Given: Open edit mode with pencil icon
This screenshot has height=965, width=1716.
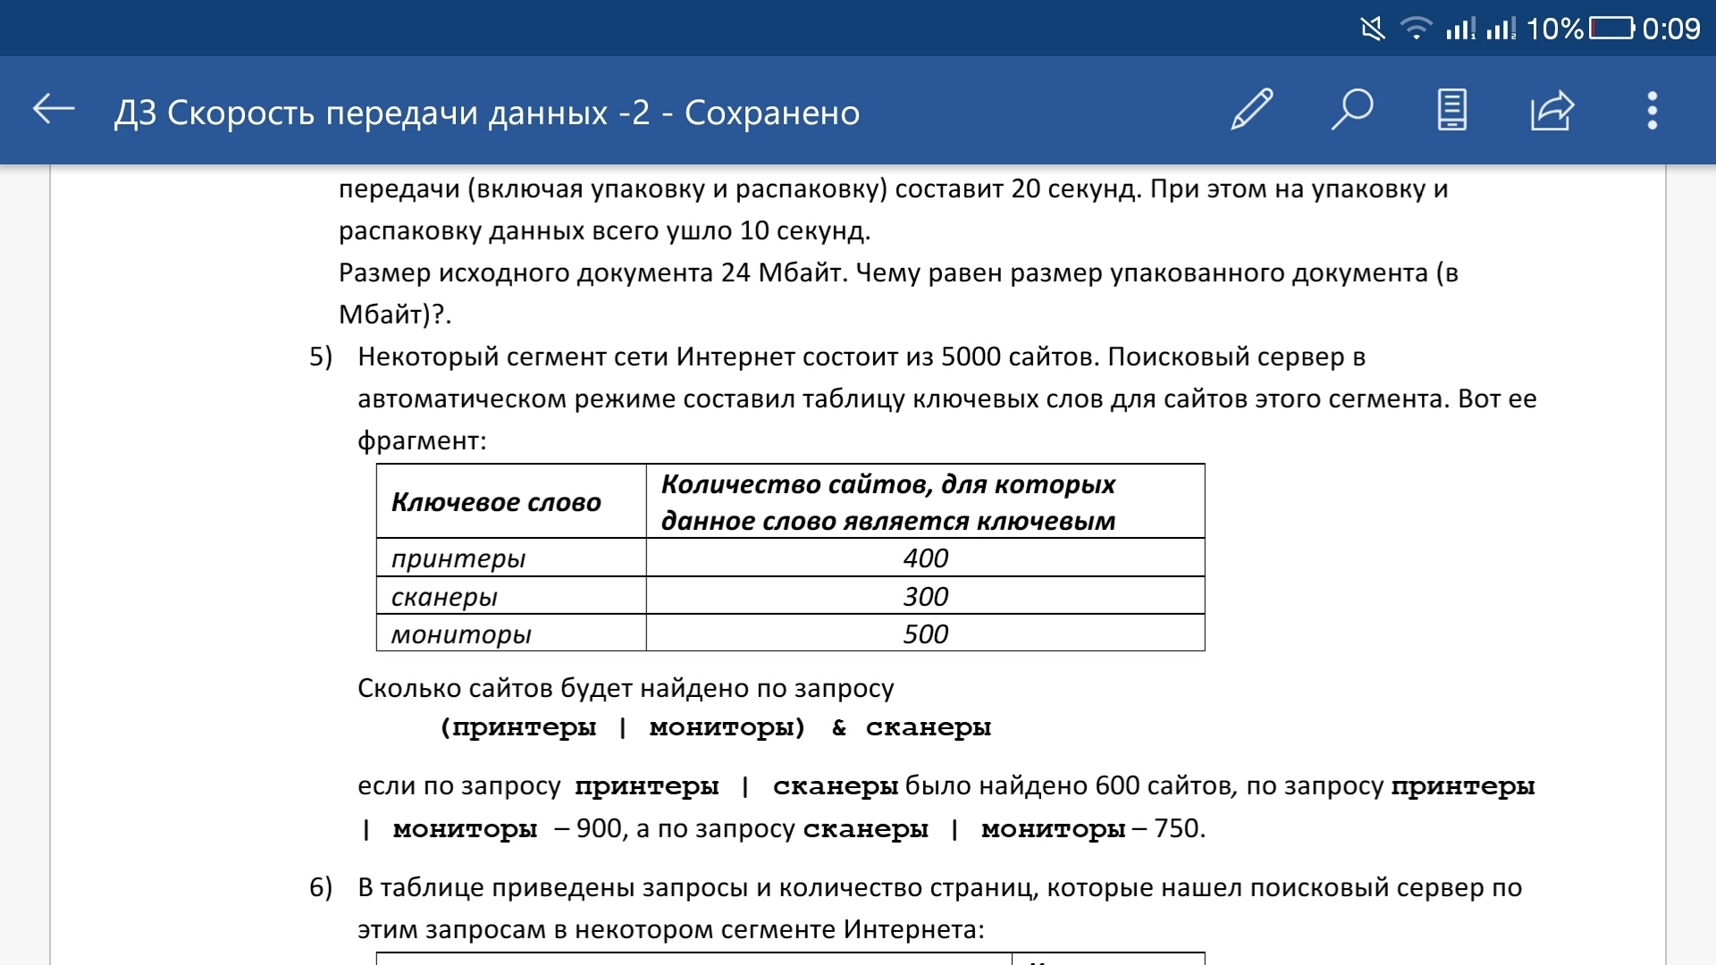Looking at the screenshot, I should pos(1251,111).
